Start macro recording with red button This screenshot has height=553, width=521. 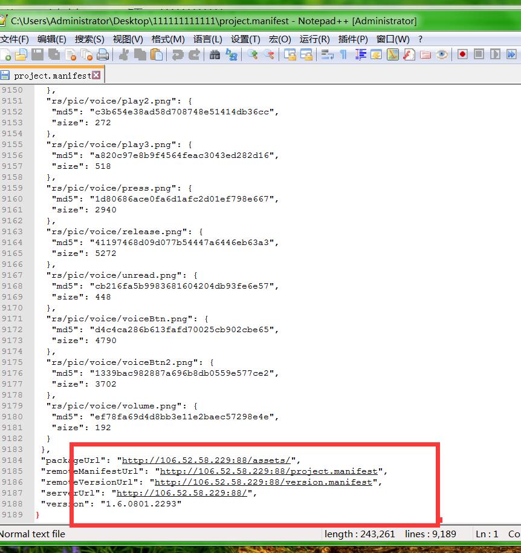tap(462, 54)
